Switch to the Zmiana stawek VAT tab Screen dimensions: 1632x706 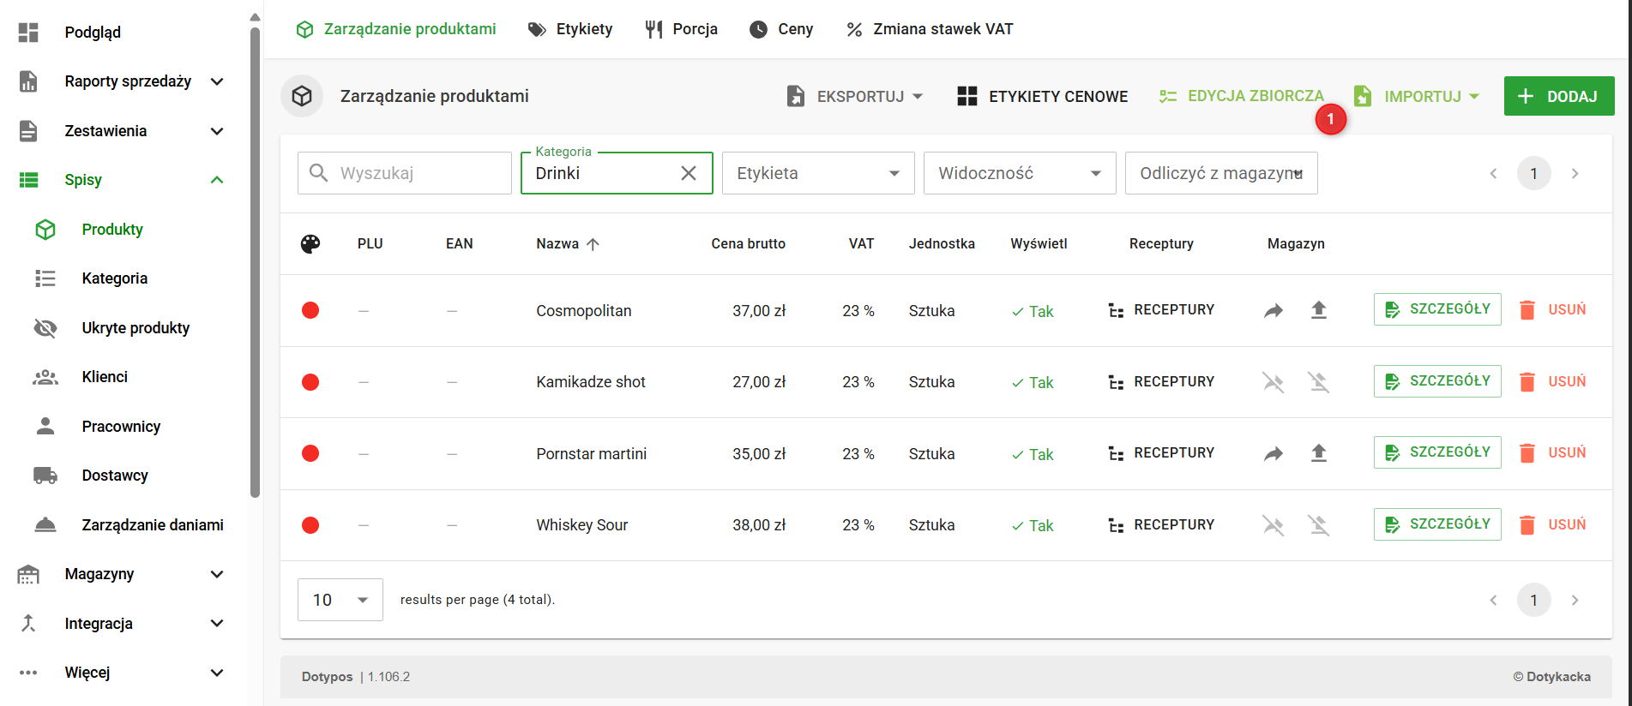tap(930, 29)
